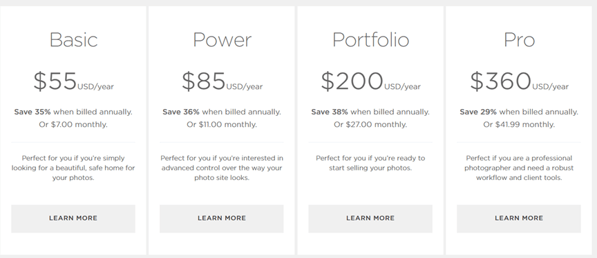The width and height of the screenshot is (597, 258).
Task: Click the Save 35% annual billing text
Action: pos(73,112)
